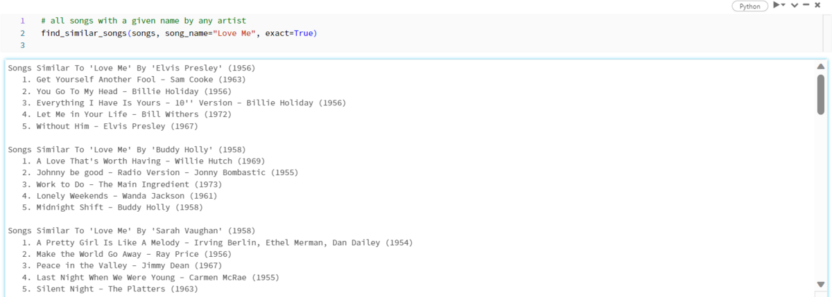Click the 'Sarah Vaughan' (1958) header line
The image size is (832, 297).
pyautogui.click(x=131, y=231)
